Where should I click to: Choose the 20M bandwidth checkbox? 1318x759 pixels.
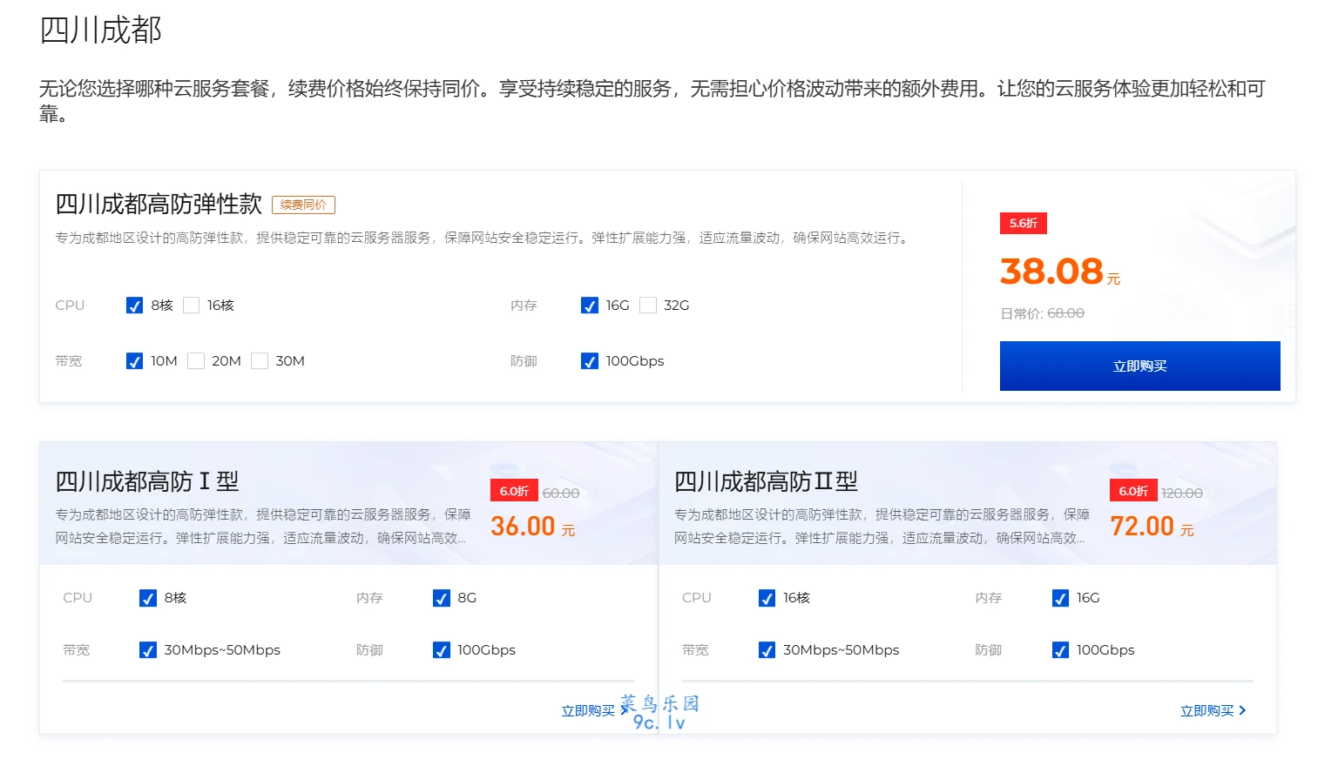coord(196,361)
